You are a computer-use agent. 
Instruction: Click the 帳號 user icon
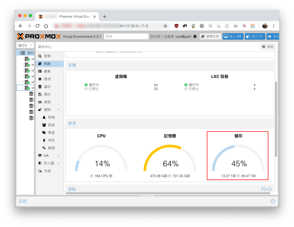(44, 117)
